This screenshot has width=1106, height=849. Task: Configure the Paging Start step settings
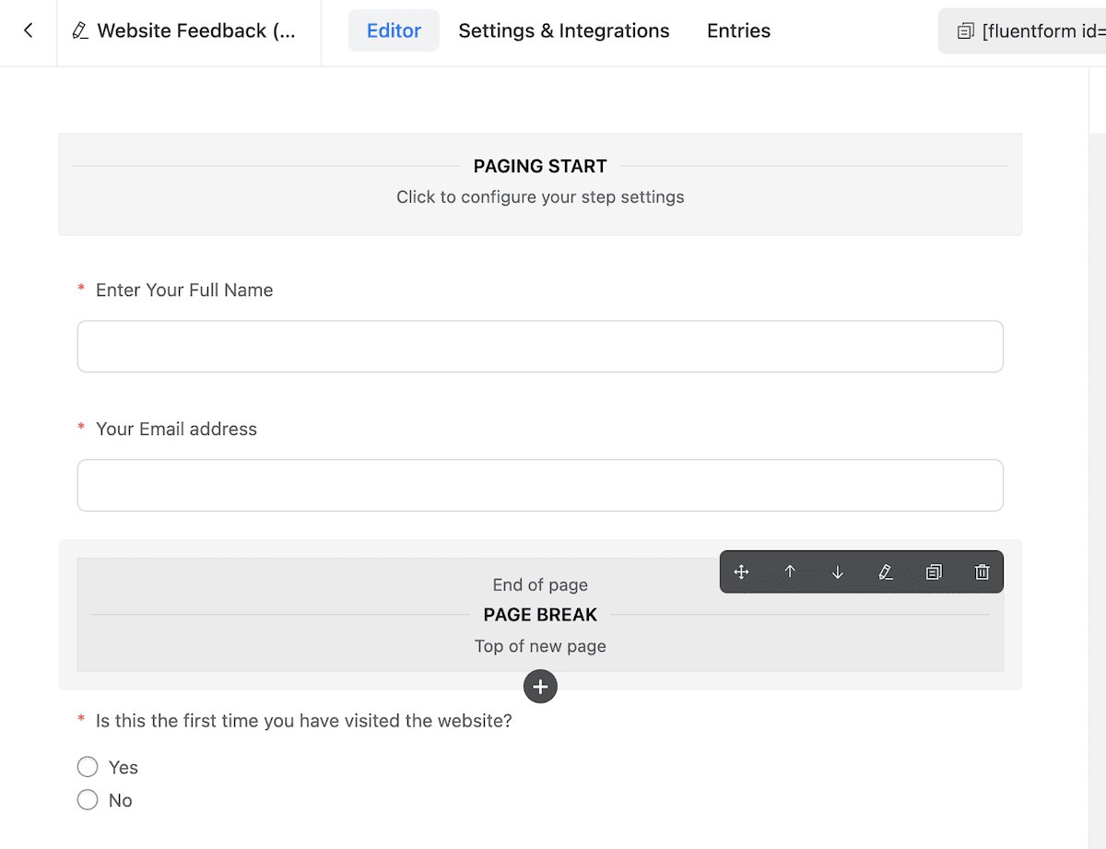point(540,184)
